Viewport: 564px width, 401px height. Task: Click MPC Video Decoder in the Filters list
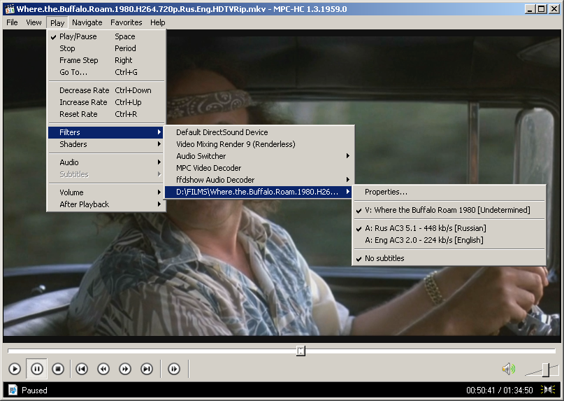click(208, 168)
